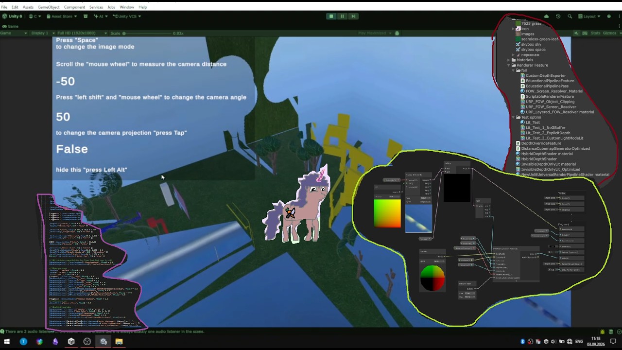Open the account C dropdown
Screen dimensions: 622x350
coord(34,16)
